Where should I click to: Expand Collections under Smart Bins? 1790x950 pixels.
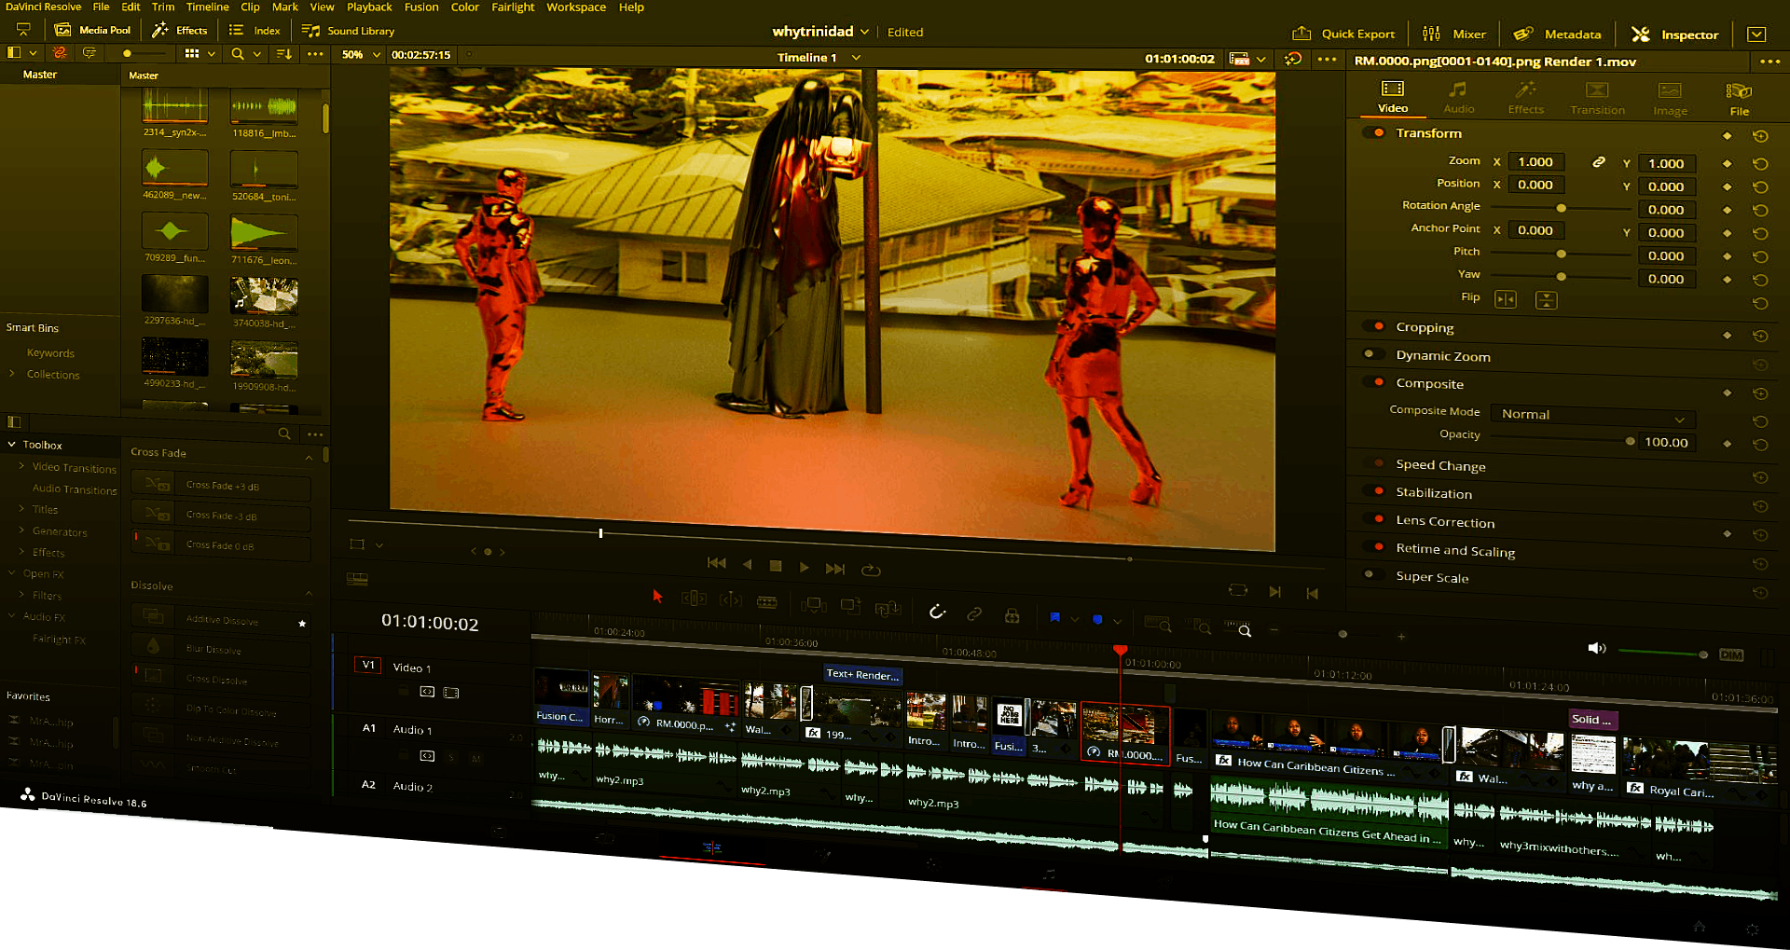(12, 373)
